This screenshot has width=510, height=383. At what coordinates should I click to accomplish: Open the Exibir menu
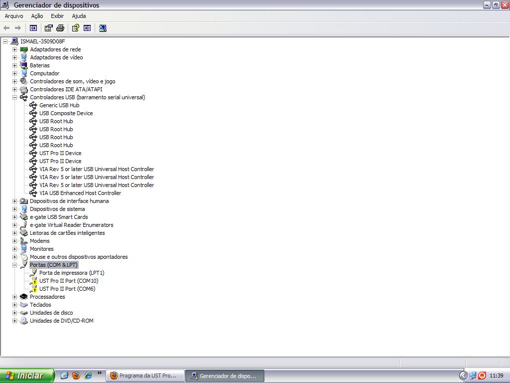[57, 16]
